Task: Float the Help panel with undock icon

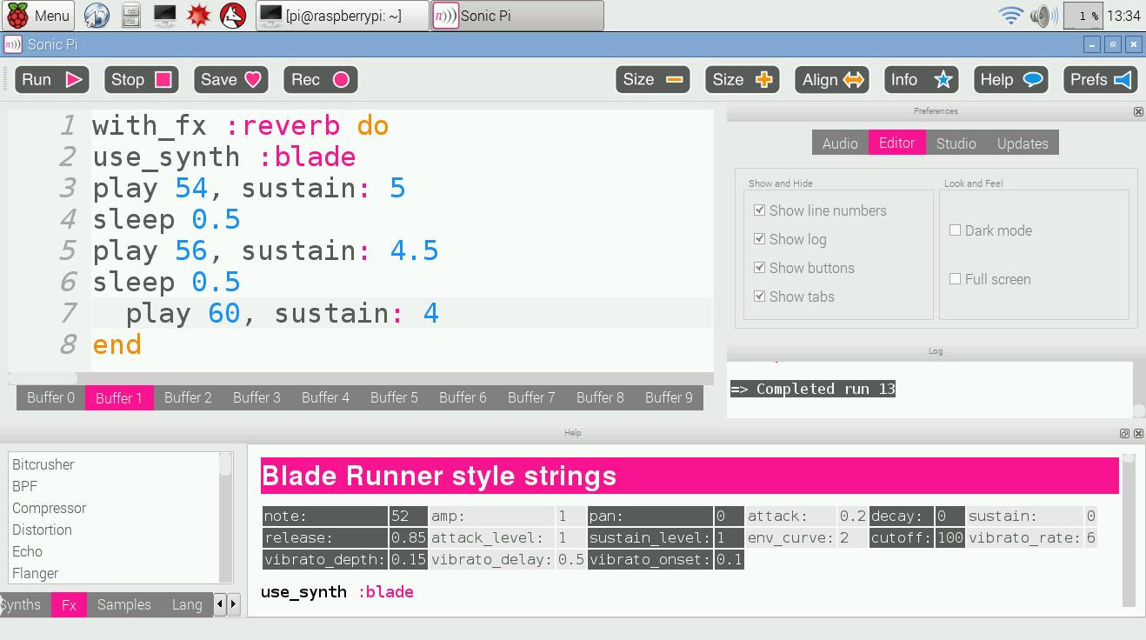Action: pyautogui.click(x=1124, y=433)
